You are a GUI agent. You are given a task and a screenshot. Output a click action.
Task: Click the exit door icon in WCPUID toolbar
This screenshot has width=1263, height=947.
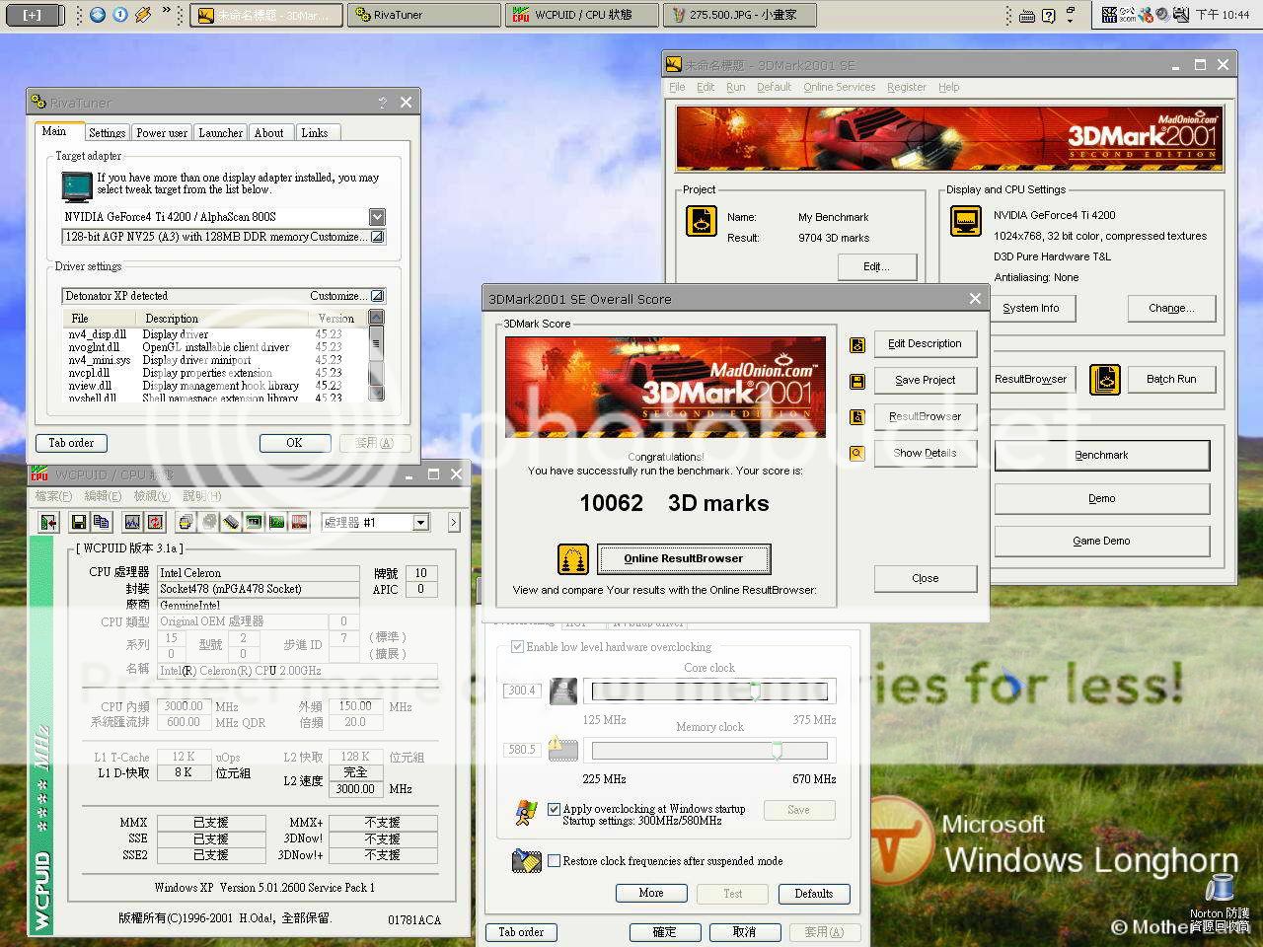pyautogui.click(x=49, y=523)
